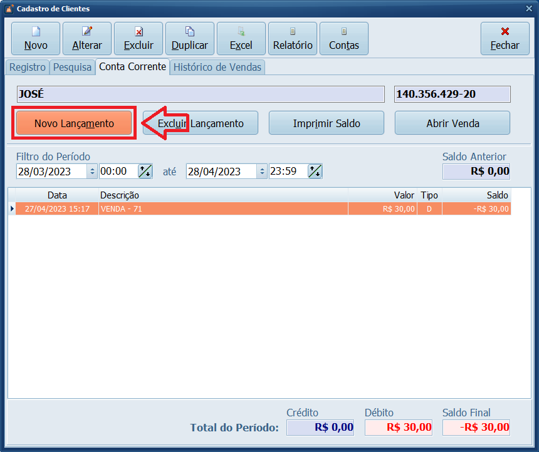Click the Abrir Venda button
The width and height of the screenshot is (539, 452).
tap(452, 123)
